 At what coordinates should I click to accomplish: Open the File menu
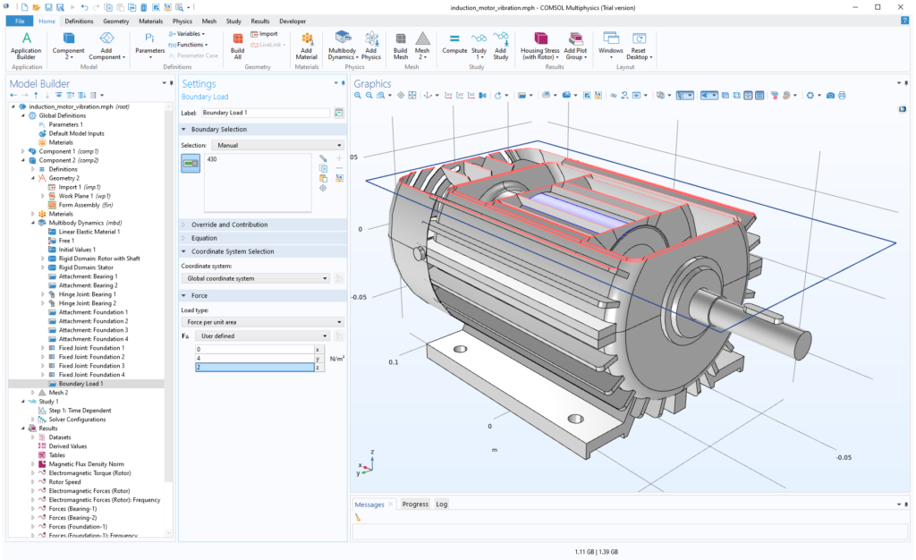click(20, 21)
